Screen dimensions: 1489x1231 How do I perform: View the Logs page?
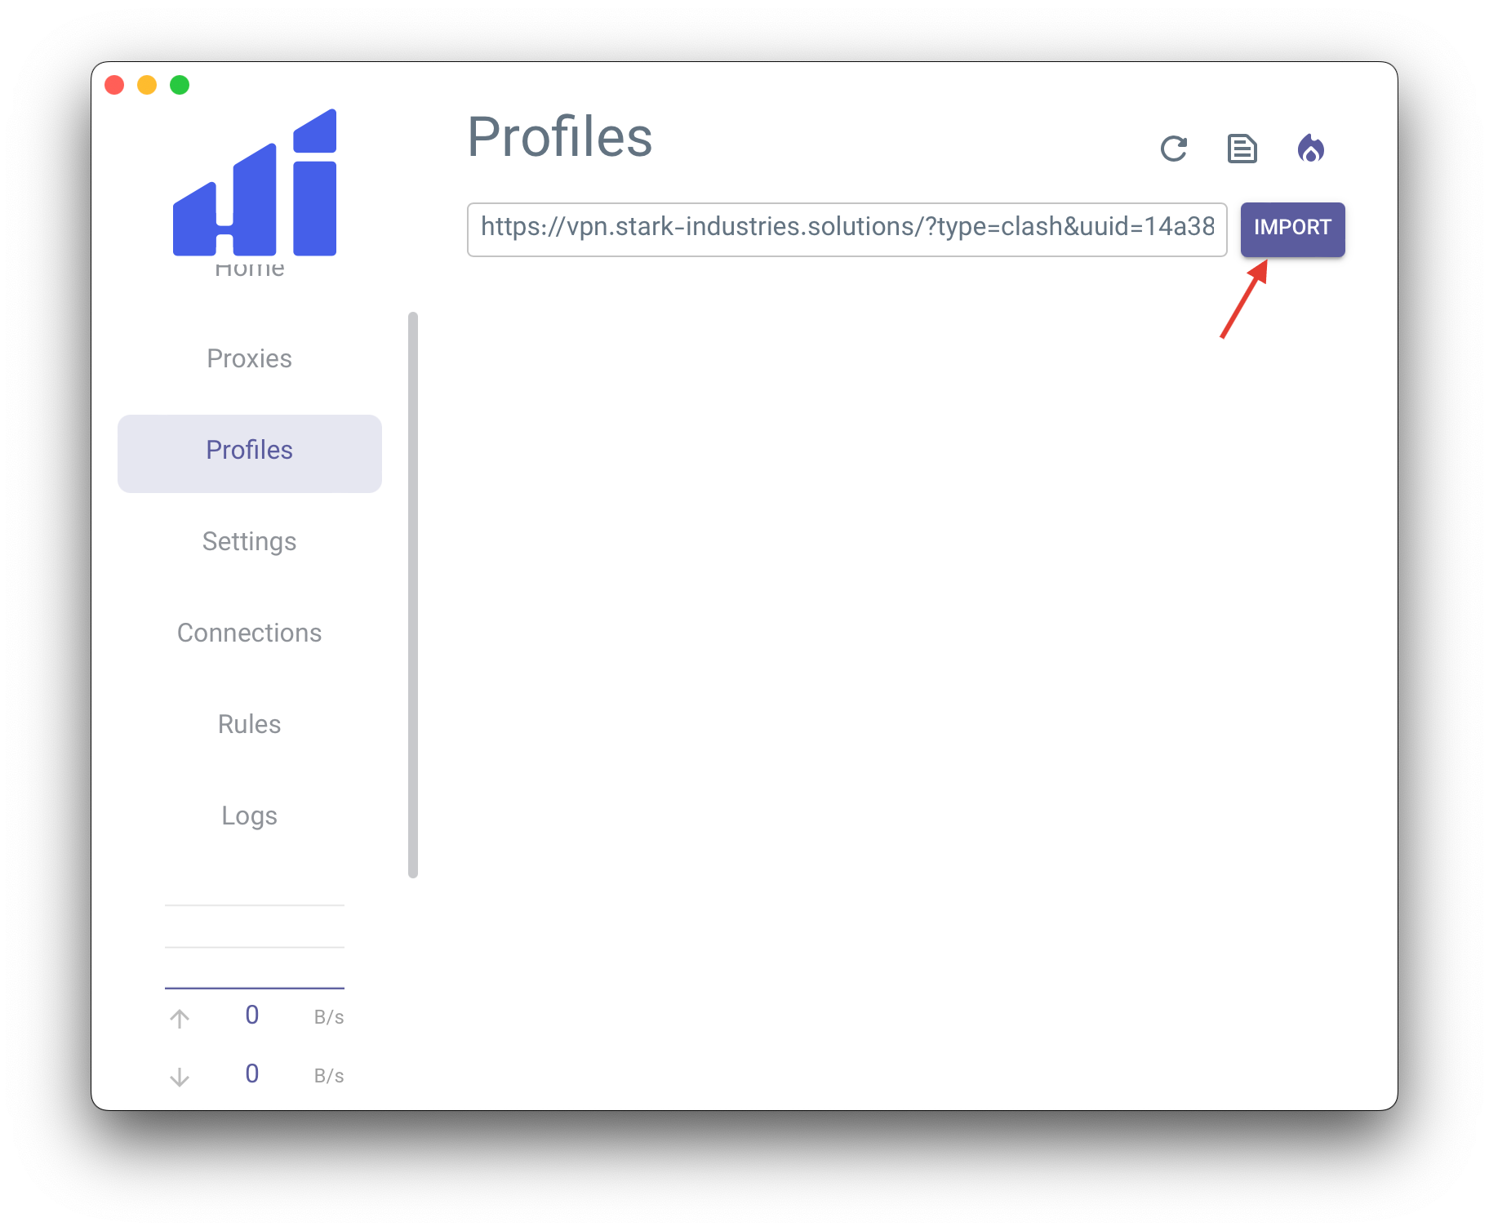click(249, 816)
